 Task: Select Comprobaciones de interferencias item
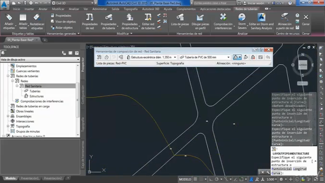(x=42, y=101)
